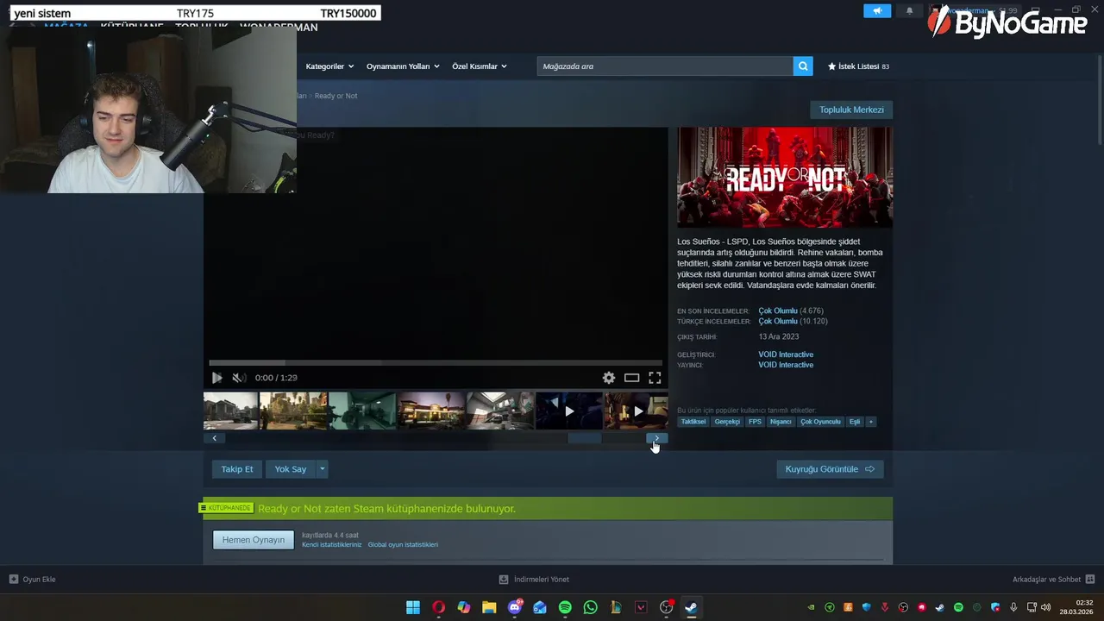Open VOID Interactive developer link
Image resolution: width=1104 pixels, height=621 pixels.
click(x=786, y=354)
